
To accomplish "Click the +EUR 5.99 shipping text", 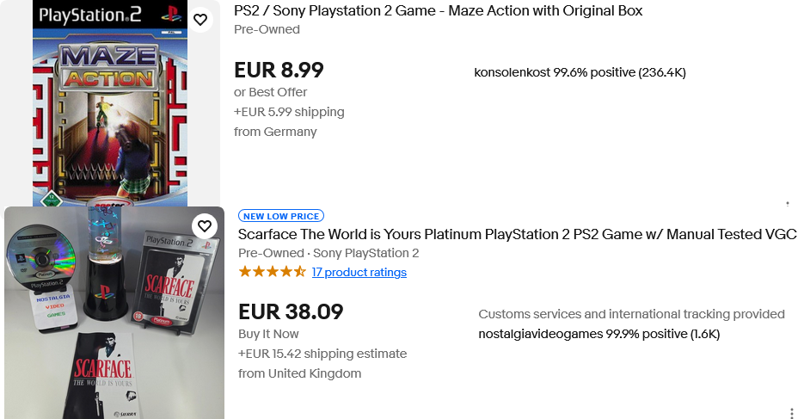I will click(x=289, y=112).
